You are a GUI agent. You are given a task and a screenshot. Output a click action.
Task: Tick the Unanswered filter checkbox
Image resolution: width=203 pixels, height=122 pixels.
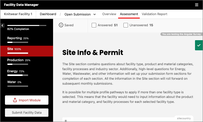point(126,25)
